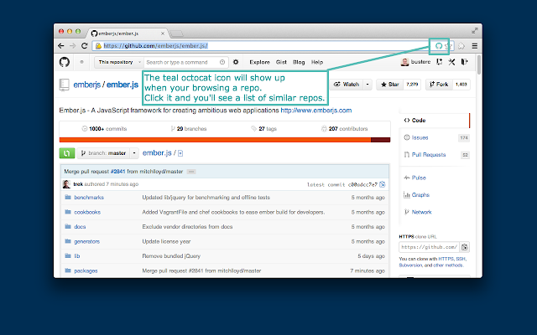This screenshot has width=537, height=335.
Task: Open the ember.js repository title link
Action: pos(123,85)
